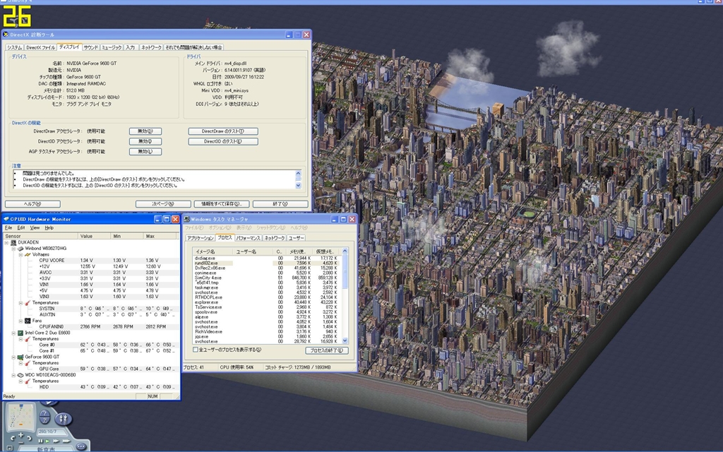Select the CPUFANIN0 sensor row
The image size is (723, 452).
pyautogui.click(x=106, y=326)
